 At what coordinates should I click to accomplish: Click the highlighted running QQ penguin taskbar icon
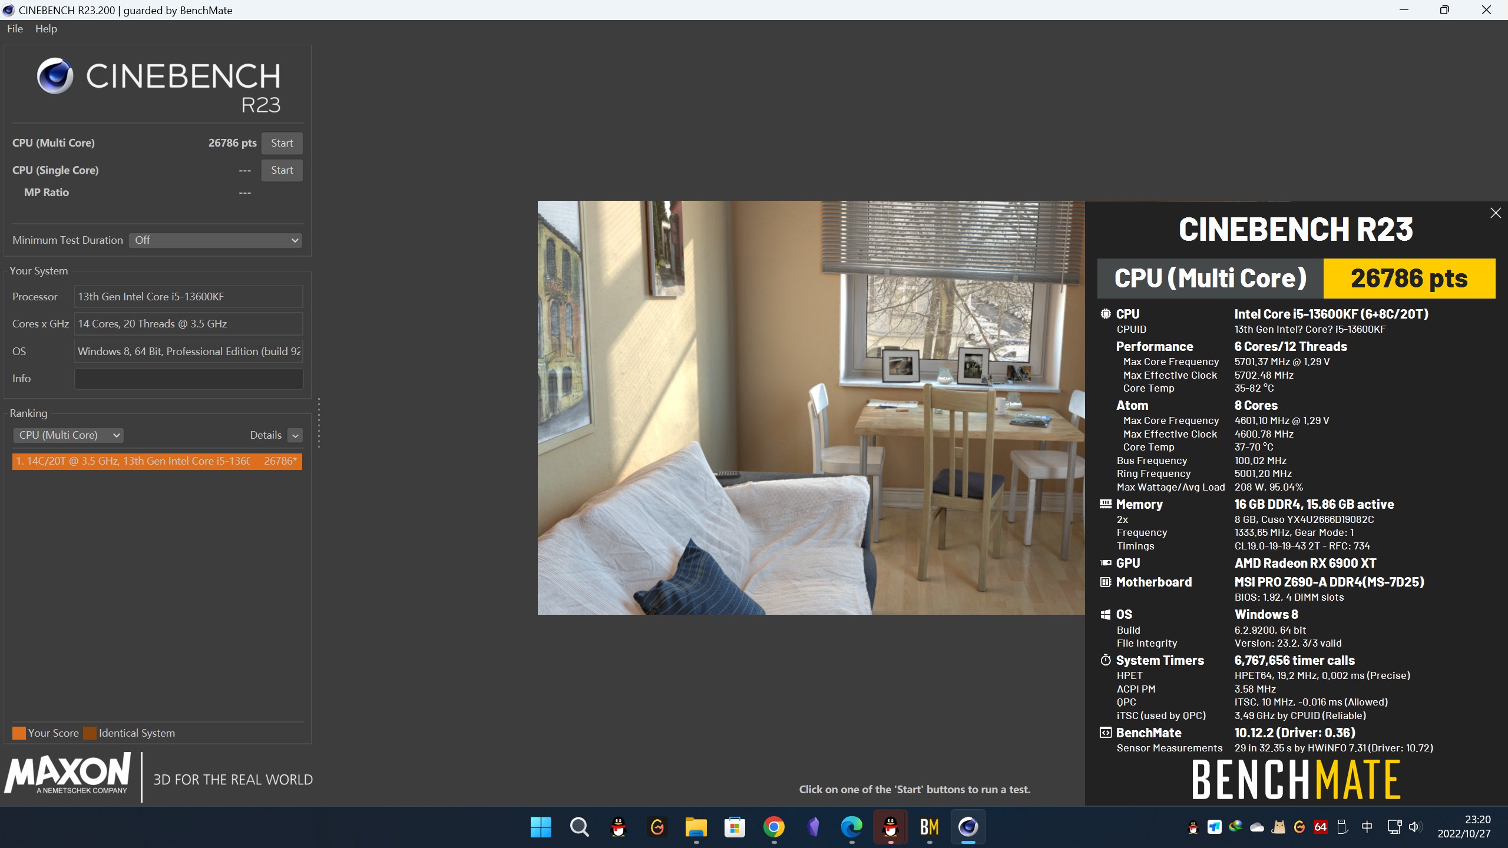890,827
